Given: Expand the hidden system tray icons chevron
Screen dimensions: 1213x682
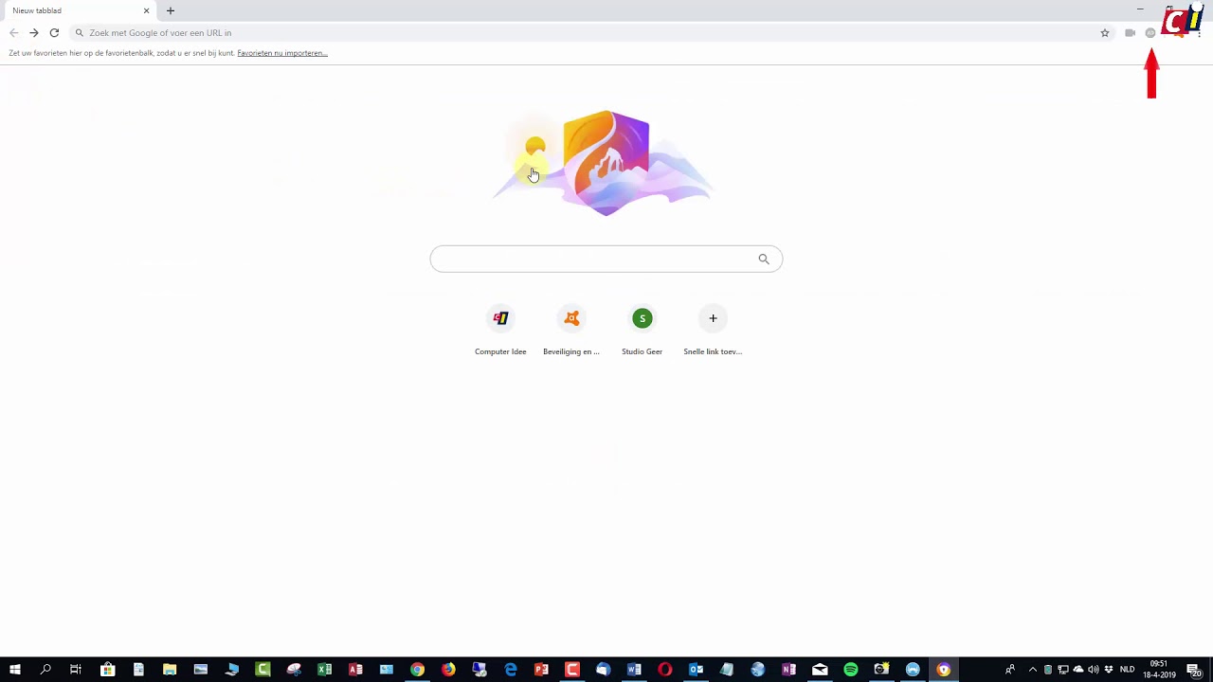Looking at the screenshot, I should (x=1033, y=670).
